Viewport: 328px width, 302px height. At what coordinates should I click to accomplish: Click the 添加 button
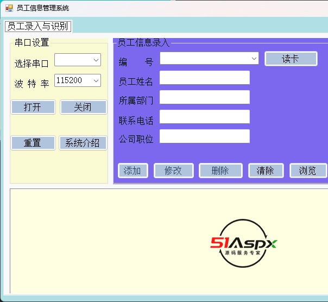click(133, 171)
